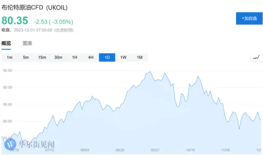Image resolution: width=263 pixels, height=156 pixels.
Task: Switch to the 图表 chart tab
Action: coord(28,43)
